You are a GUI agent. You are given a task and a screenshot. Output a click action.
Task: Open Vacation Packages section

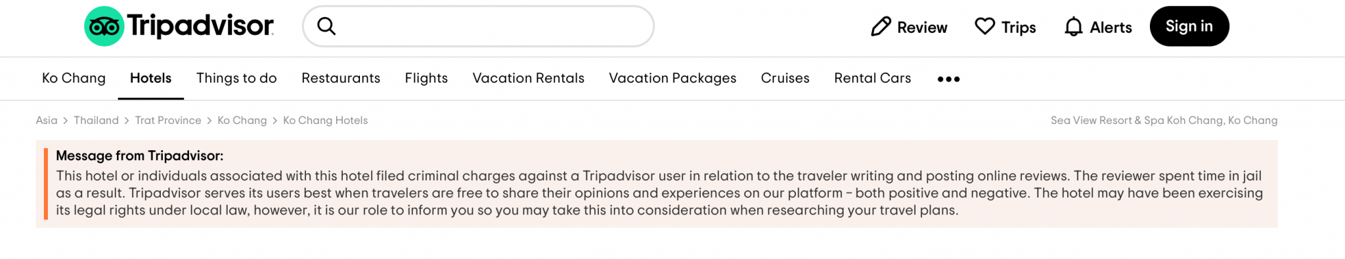click(672, 78)
